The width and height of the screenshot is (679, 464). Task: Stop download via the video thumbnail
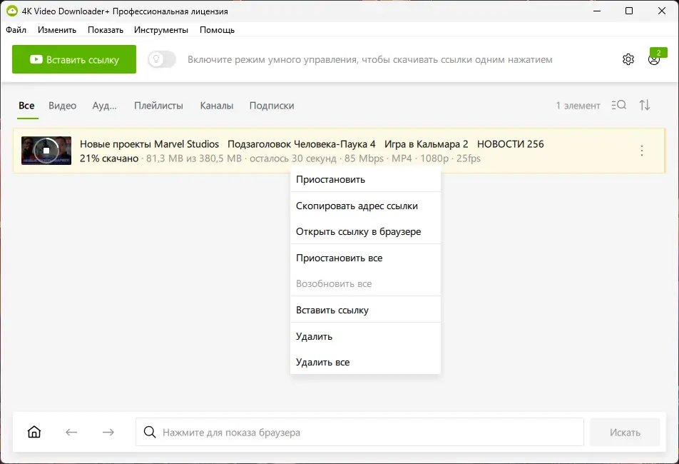46,151
